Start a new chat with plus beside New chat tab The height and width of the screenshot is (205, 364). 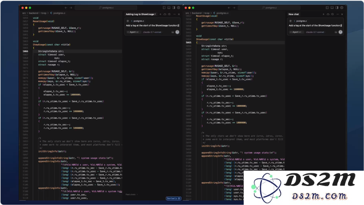324,14
